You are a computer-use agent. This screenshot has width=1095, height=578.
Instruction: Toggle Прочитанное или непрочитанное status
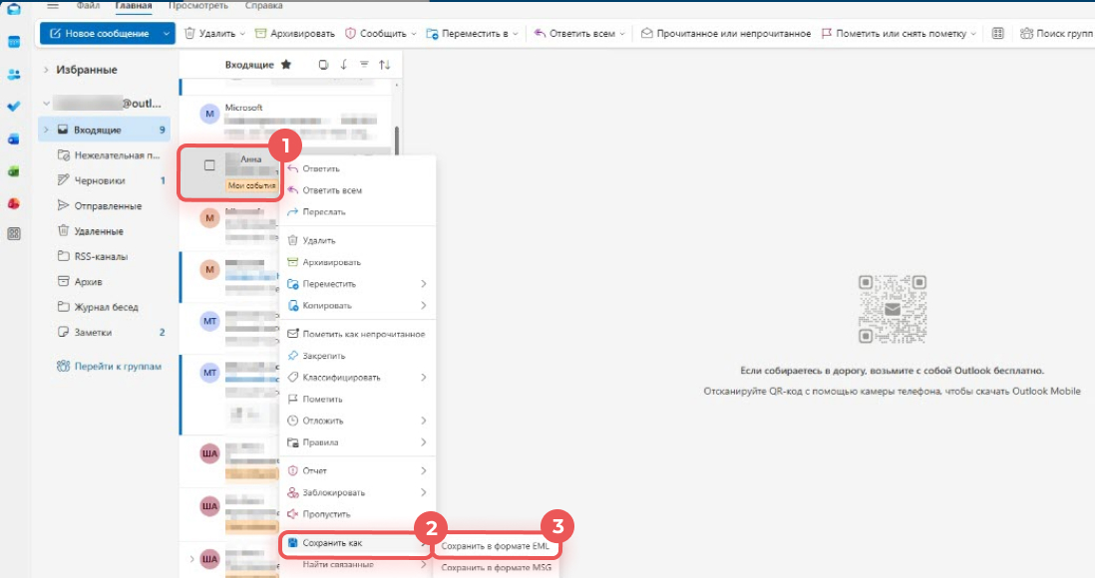click(x=725, y=33)
